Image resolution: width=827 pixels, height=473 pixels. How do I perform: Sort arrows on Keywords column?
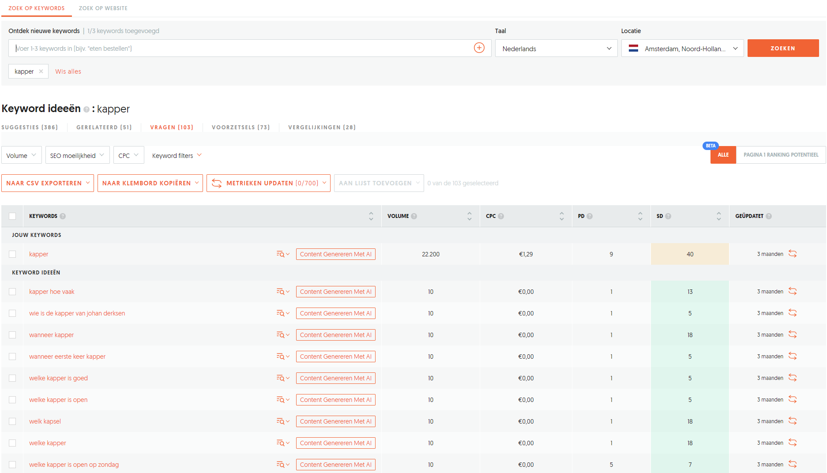(371, 216)
